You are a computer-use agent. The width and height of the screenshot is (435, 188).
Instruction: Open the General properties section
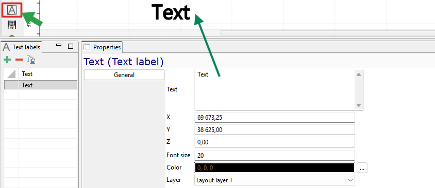[124, 75]
